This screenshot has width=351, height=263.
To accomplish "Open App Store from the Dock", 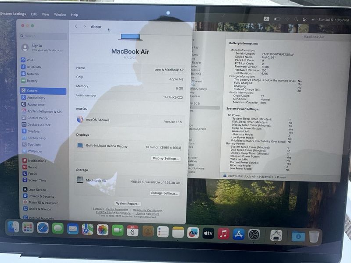I will [x=239, y=234].
